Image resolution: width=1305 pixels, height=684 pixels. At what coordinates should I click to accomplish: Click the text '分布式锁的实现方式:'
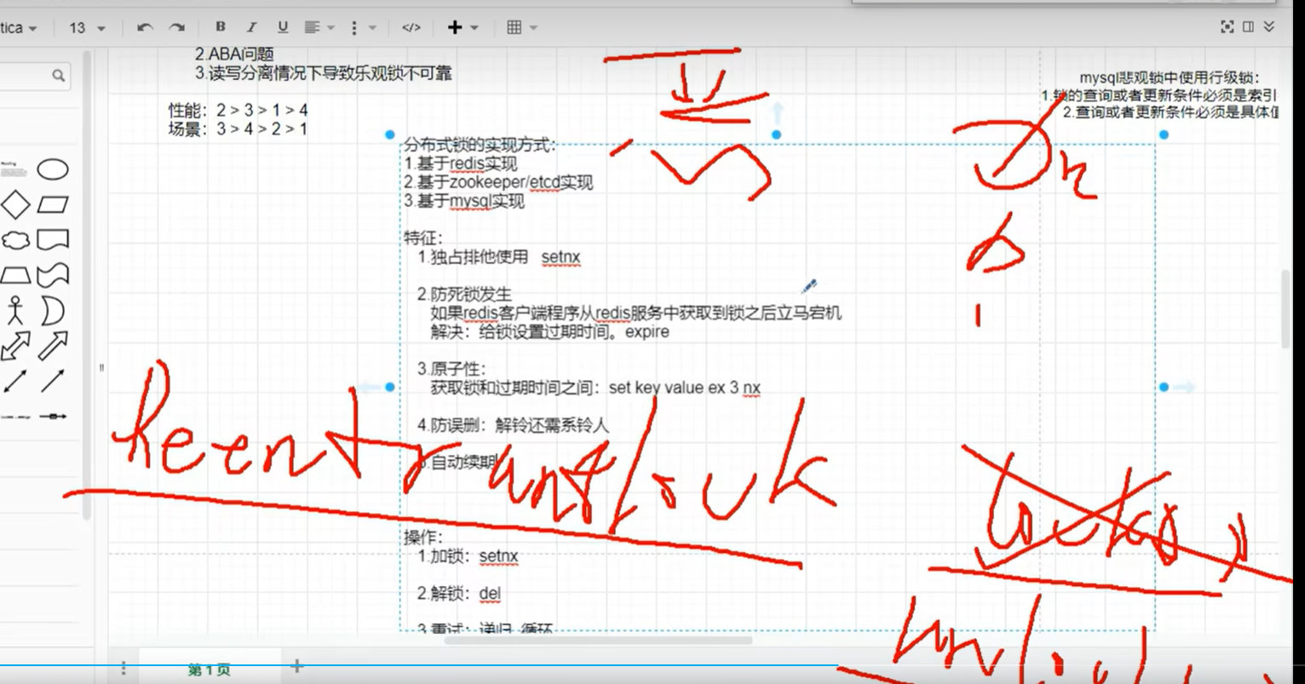pyautogui.click(x=479, y=145)
